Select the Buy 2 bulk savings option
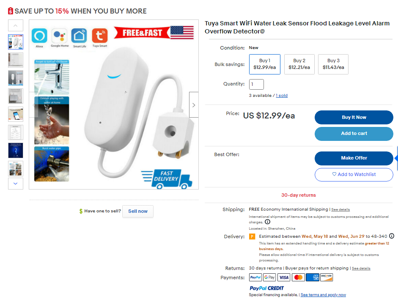 click(299, 64)
